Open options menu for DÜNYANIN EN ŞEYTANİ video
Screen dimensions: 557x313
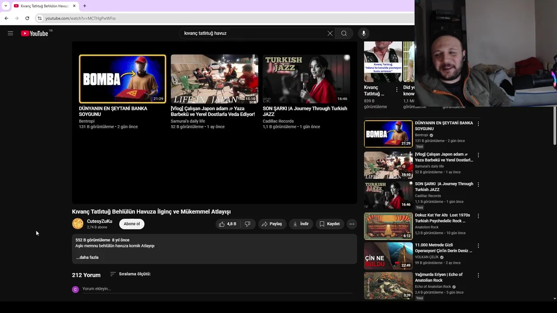pos(478,124)
